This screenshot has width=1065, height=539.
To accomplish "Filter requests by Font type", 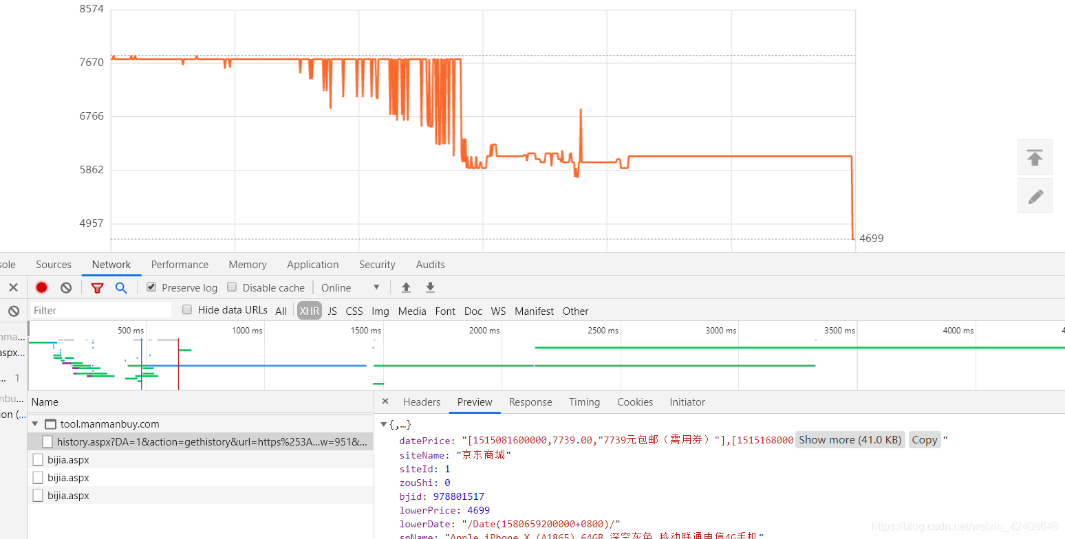I will click(445, 311).
